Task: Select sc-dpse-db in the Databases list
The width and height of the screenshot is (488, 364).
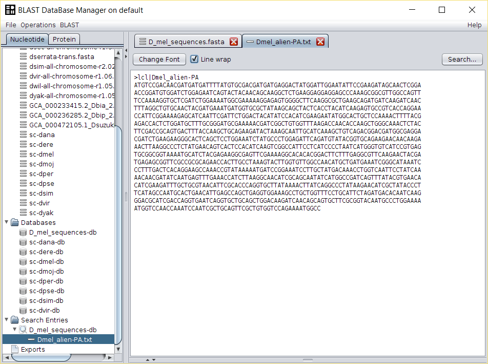Action: [x=46, y=291]
